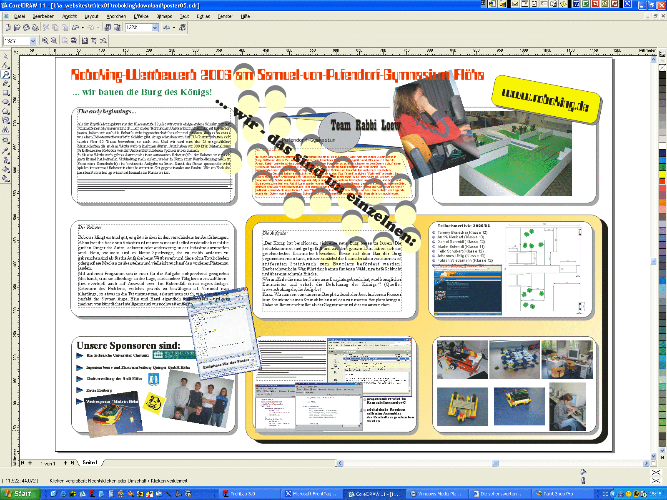Select the Outline pen tool

pyautogui.click(x=5, y=160)
